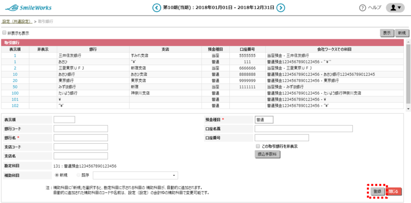Click the SmileWorks logo
This screenshot has width=411, height=203.
[28, 8]
